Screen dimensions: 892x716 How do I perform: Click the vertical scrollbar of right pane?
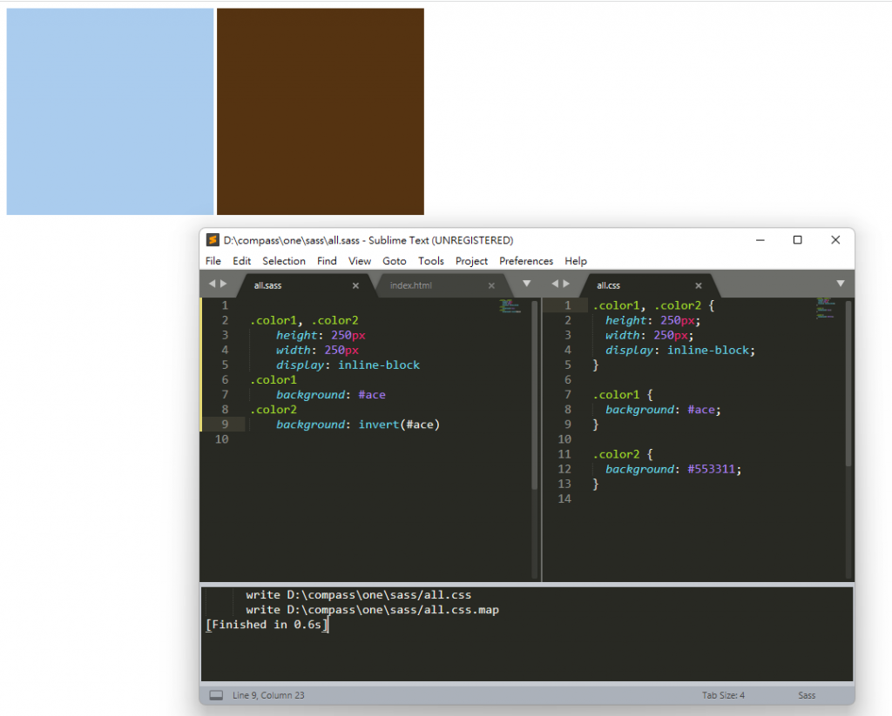pos(848,384)
